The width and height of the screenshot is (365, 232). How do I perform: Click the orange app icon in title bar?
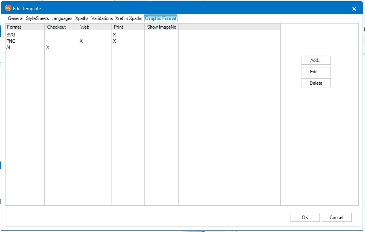[8, 8]
